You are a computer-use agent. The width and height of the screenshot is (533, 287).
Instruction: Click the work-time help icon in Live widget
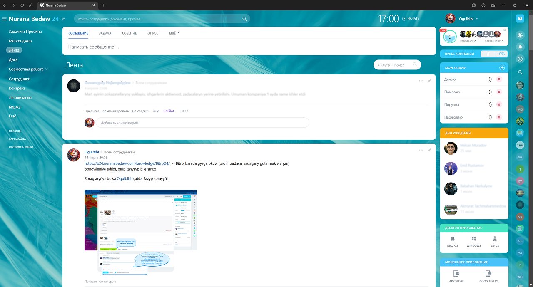pyautogui.click(x=505, y=30)
